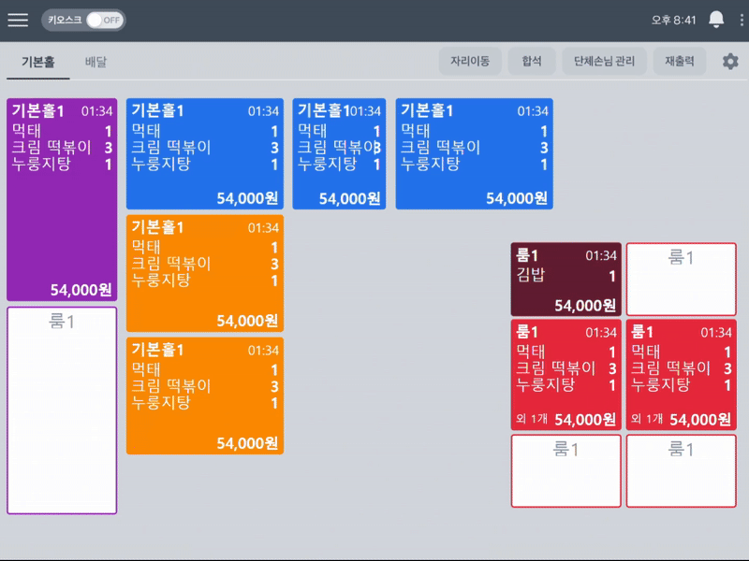Viewport: 749px width, 561px height.
Task: Open the three-dot more options menu
Action: pos(738,21)
